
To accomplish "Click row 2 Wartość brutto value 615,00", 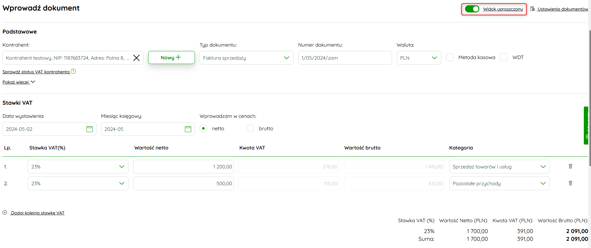I will pyautogui.click(x=394, y=183).
